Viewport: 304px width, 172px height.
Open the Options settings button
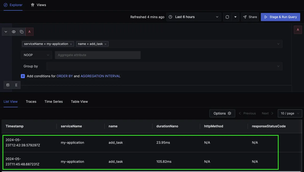coord(222,113)
